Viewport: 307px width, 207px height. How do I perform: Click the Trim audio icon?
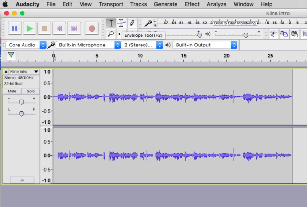(304, 34)
